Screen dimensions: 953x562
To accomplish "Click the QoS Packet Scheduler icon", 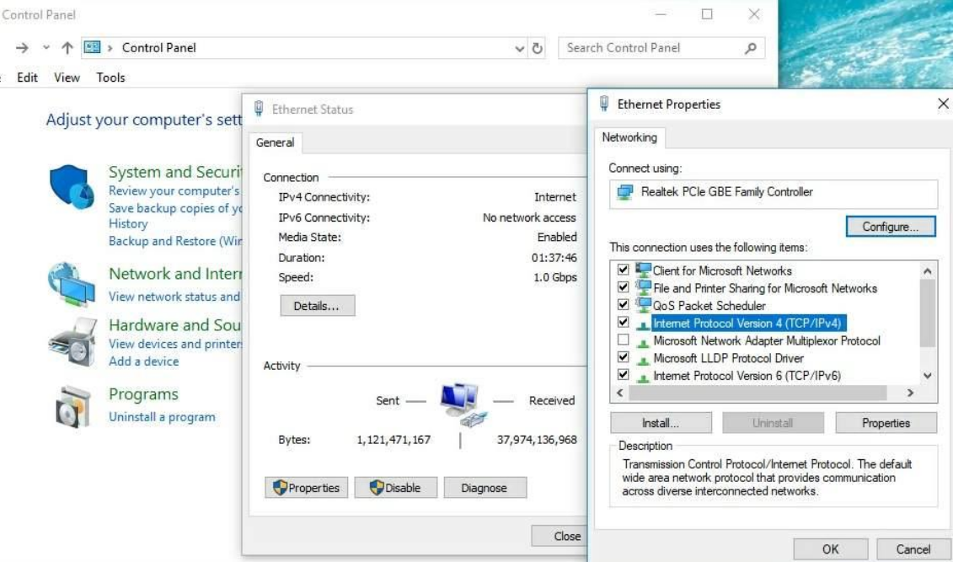I will tap(642, 306).
